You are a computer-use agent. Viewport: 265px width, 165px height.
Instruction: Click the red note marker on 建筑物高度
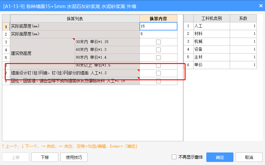coord(74,39)
